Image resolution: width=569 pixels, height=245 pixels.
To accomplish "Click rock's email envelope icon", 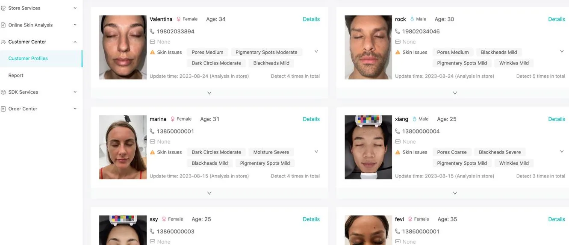I will [x=398, y=42].
